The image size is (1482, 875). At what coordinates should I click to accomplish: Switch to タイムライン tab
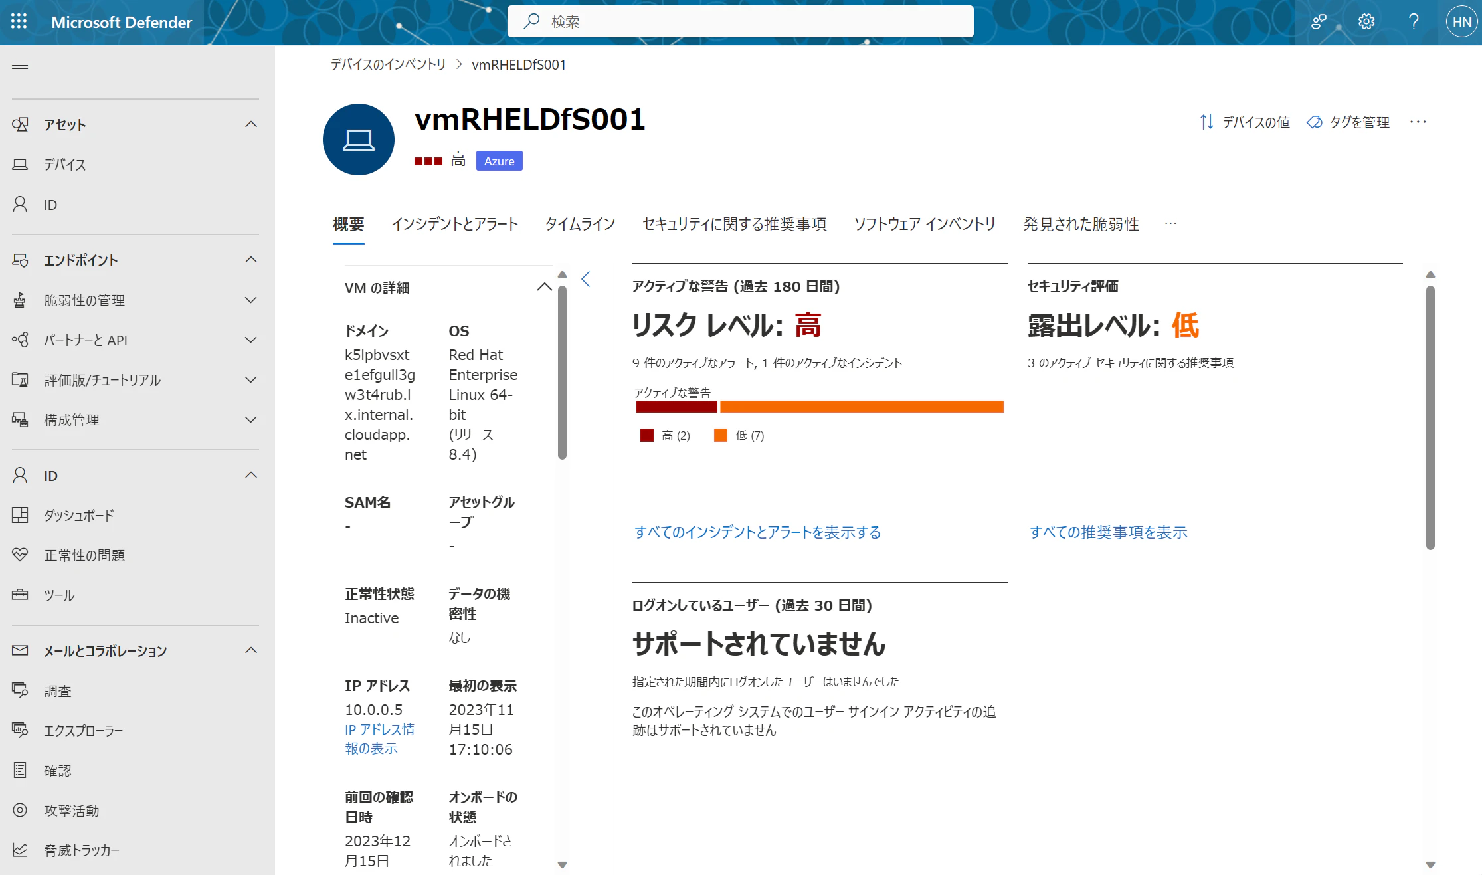point(581,224)
